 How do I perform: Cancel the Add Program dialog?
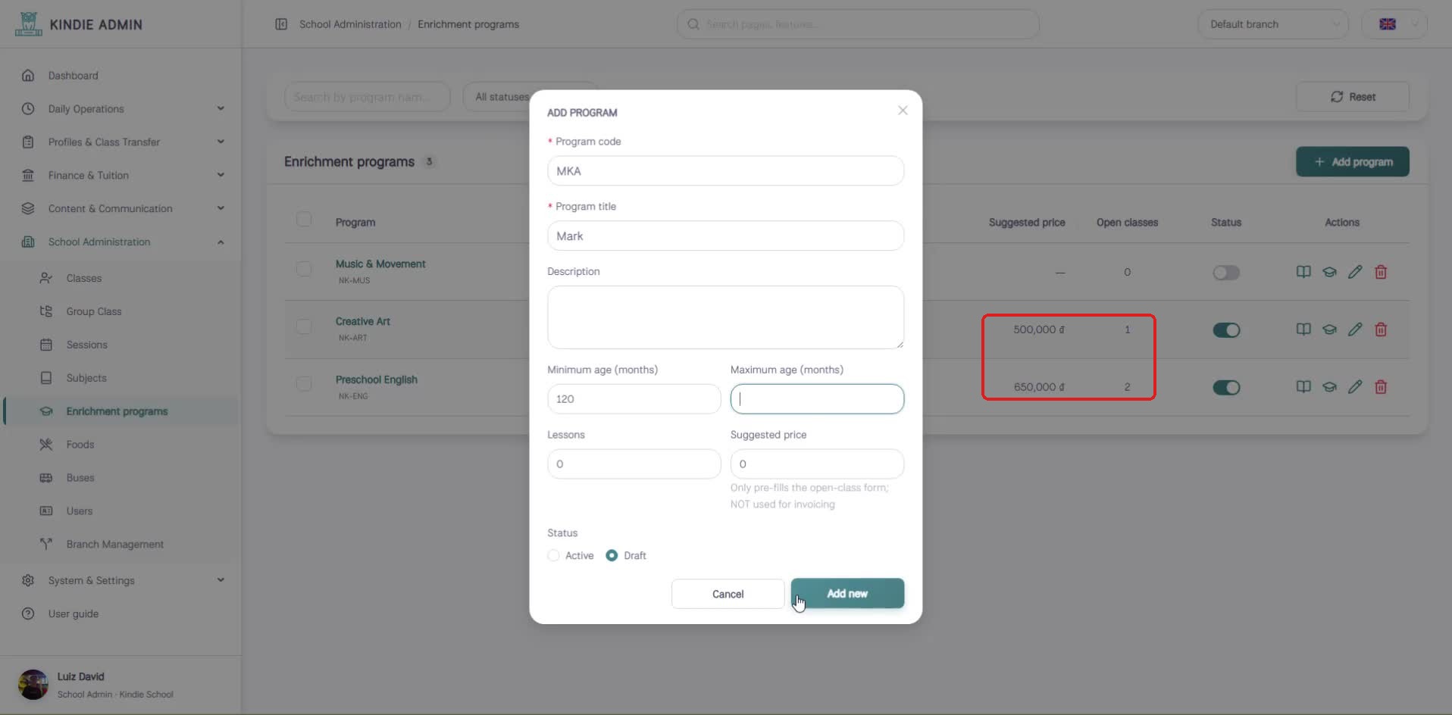[x=728, y=594]
